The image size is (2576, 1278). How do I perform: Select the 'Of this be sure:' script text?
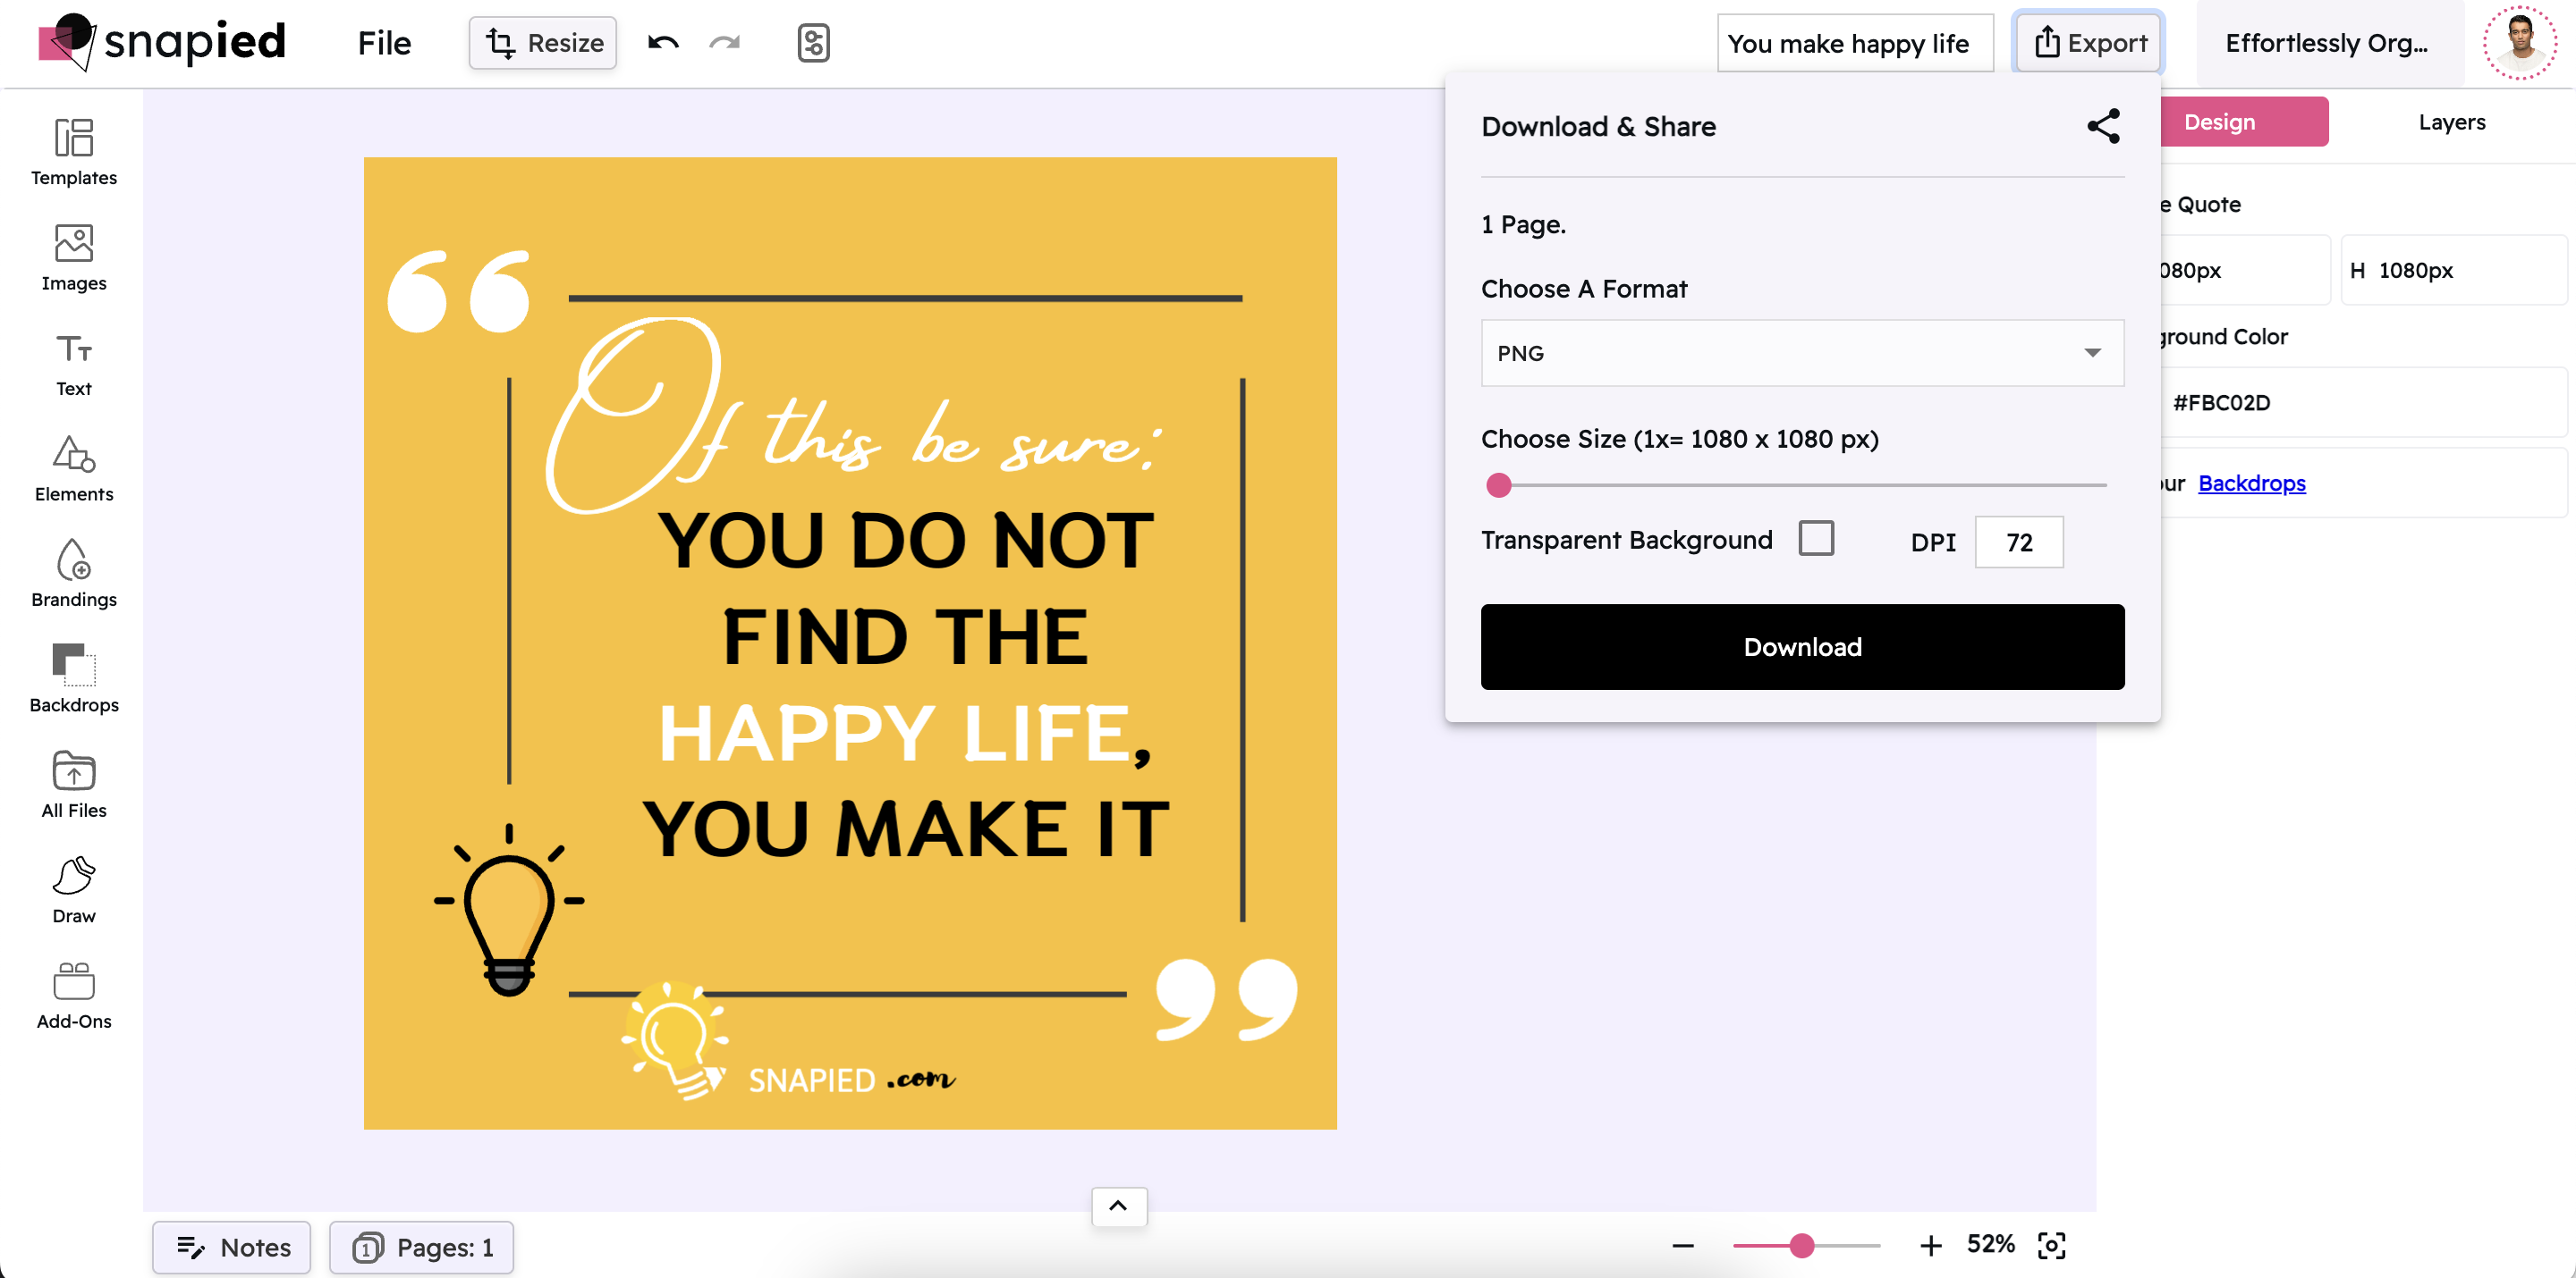(855, 417)
